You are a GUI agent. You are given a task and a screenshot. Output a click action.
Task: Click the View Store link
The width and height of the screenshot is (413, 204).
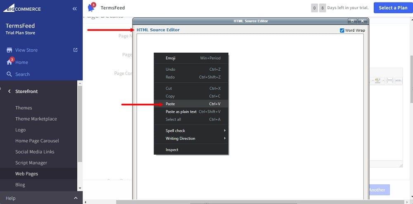pos(26,50)
